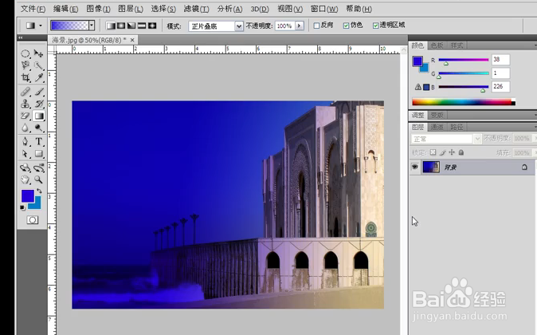The width and height of the screenshot is (537, 335).
Task: Select the Rectangle shape tool
Action: pyautogui.click(x=39, y=154)
